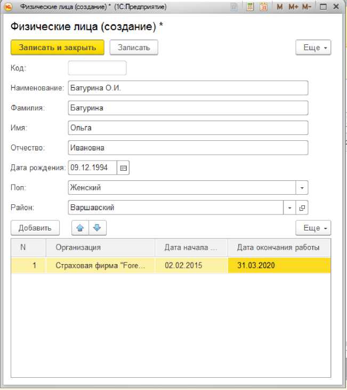Maximize the Физические лица window
Viewport: 347px width, 390px height.
pyautogui.click(x=323, y=7)
